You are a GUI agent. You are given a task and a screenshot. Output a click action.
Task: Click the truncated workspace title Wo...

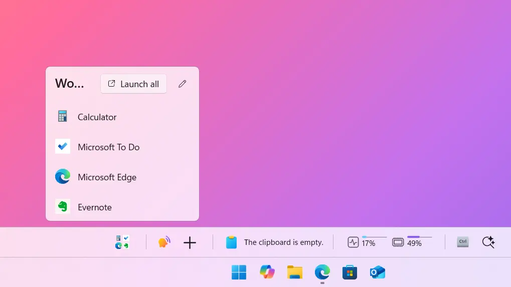(69, 84)
